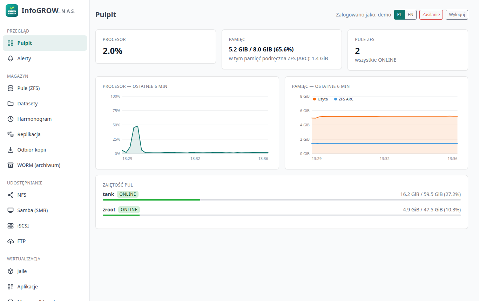Click the zroot ONLINE status badge

coord(129,210)
